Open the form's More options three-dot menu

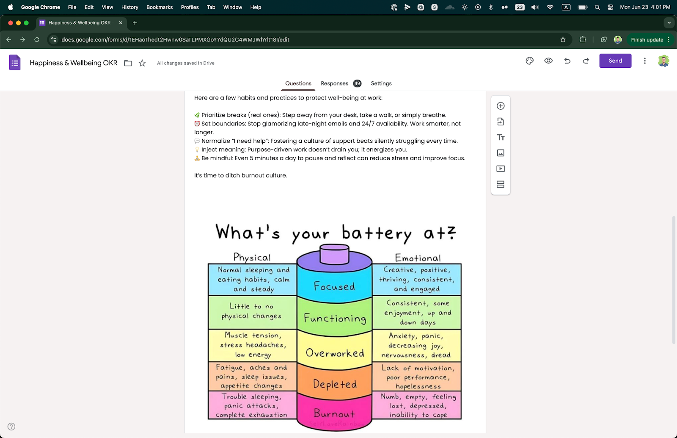pyautogui.click(x=645, y=61)
